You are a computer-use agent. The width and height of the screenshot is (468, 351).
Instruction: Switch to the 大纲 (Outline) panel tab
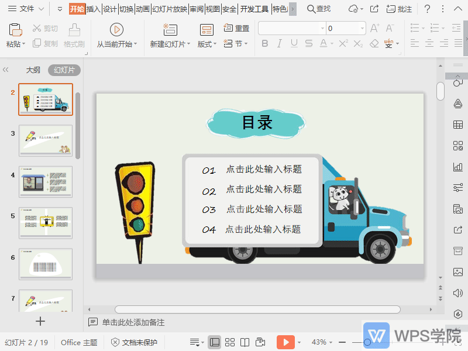click(x=33, y=70)
